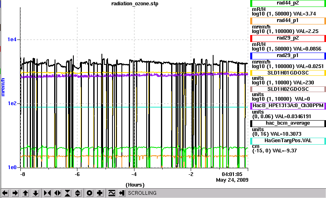Select the SLD1H02GDOSC curve legend
This screenshot has height=198, width=326.
coord(288,89)
